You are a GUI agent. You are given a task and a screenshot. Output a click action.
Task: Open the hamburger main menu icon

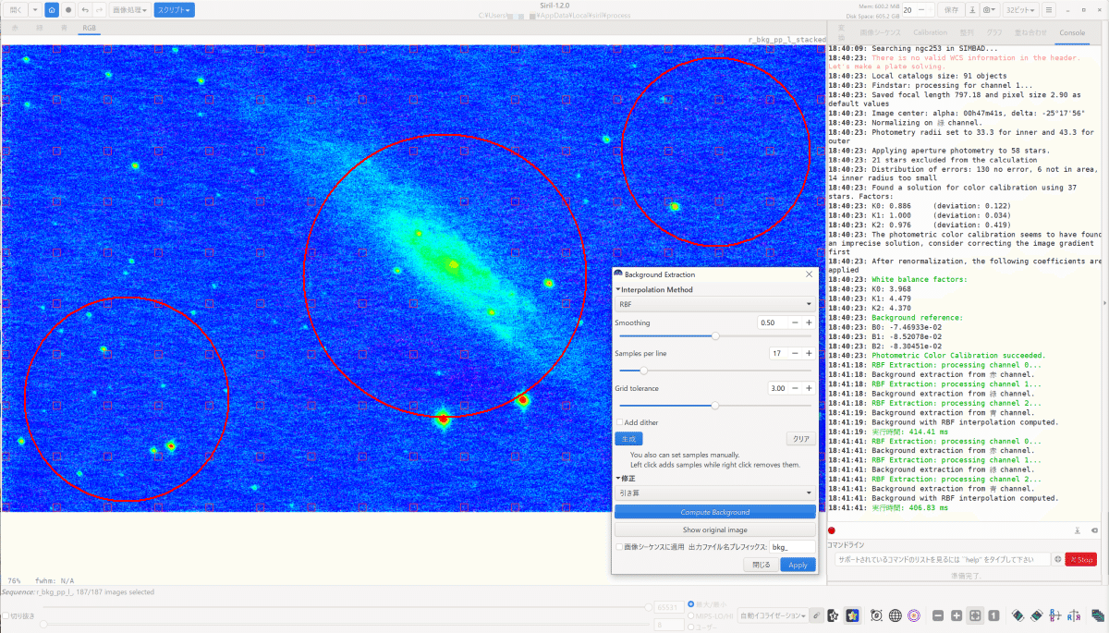tap(1049, 9)
